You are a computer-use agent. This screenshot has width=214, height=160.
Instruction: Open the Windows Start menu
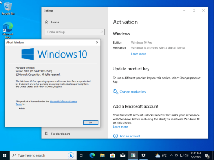[x=5, y=155]
